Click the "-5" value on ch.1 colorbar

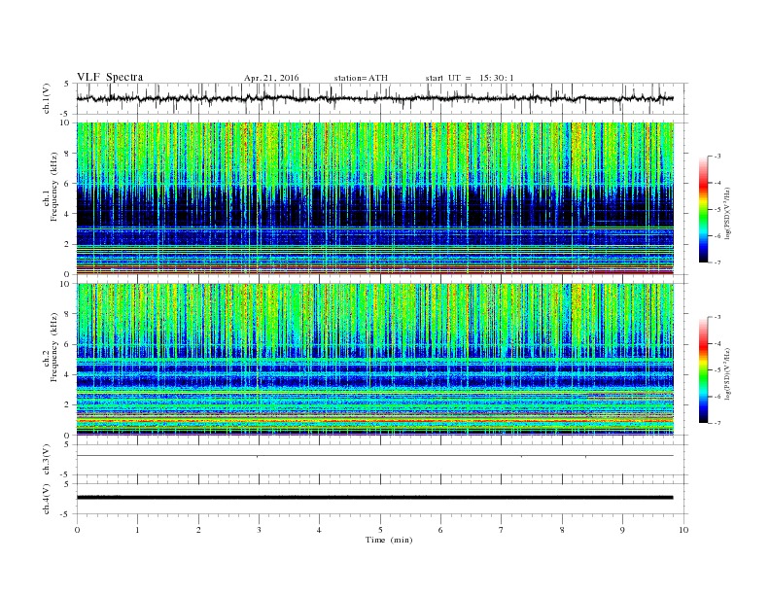717,210
